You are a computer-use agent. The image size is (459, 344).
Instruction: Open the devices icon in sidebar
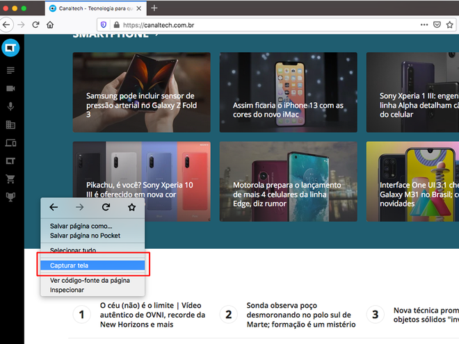point(10,142)
